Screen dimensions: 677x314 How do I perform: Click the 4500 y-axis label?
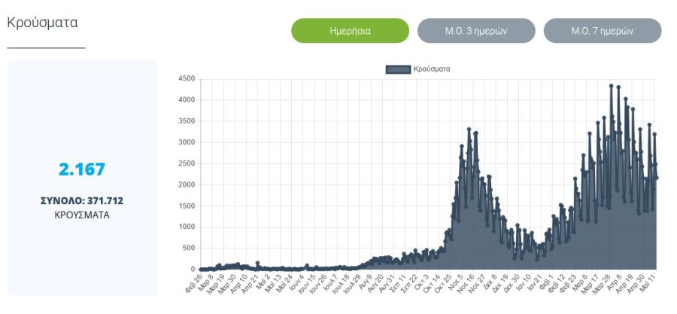(187, 78)
